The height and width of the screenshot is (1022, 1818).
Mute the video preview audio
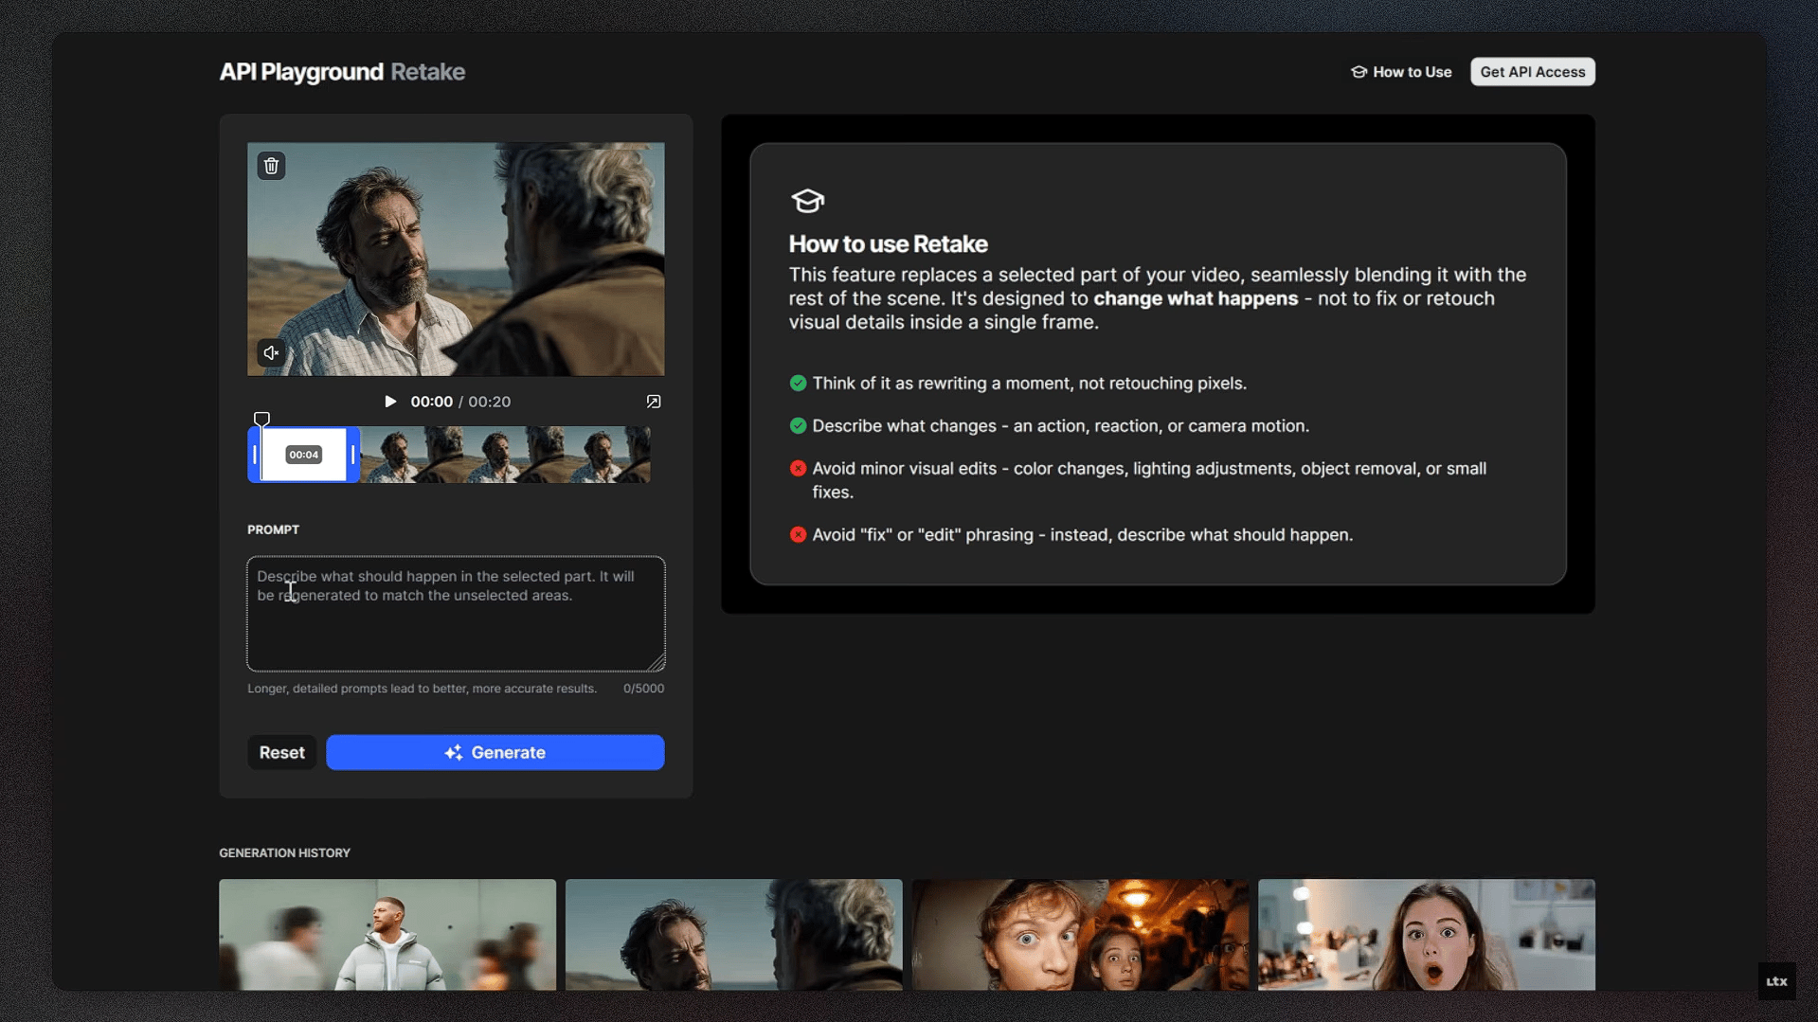(x=271, y=353)
